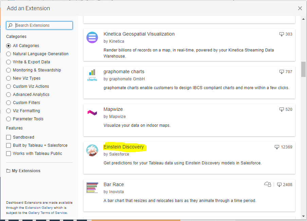Screen dimensions: 307x221
Task: Open the Bar Race extension title
Action: (114, 184)
